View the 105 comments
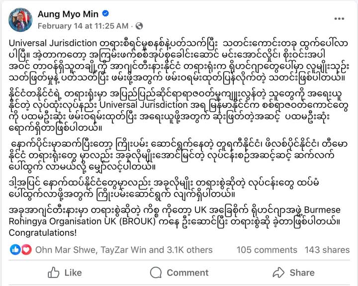Viewport: 358px width, 286px height. 267,250
